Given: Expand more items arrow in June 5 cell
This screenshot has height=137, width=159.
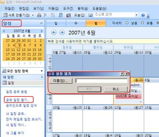Looking at the screenshot, I should 140,102.
